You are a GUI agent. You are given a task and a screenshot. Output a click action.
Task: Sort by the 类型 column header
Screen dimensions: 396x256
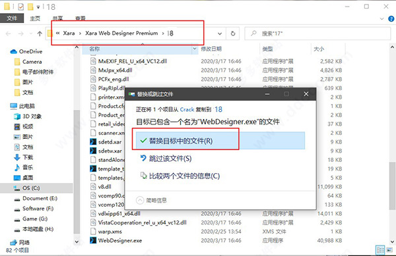click(x=267, y=49)
